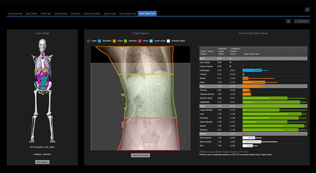The width and height of the screenshot is (316, 173).
Task: Click the green Abdomen legend swatch
Action: [125, 41]
